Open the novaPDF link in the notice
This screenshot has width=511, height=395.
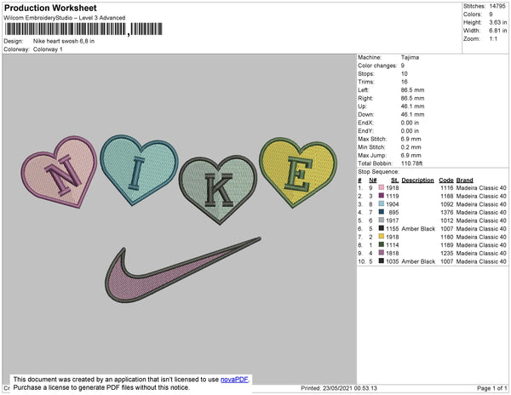point(234,380)
